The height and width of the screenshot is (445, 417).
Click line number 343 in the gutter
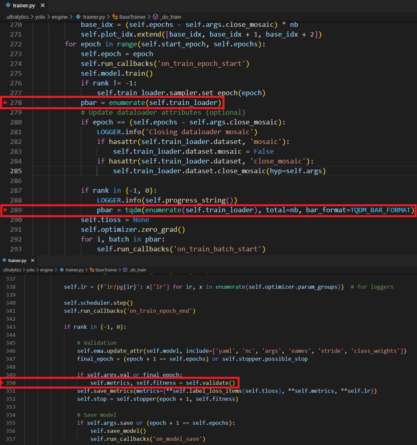click(x=11, y=327)
